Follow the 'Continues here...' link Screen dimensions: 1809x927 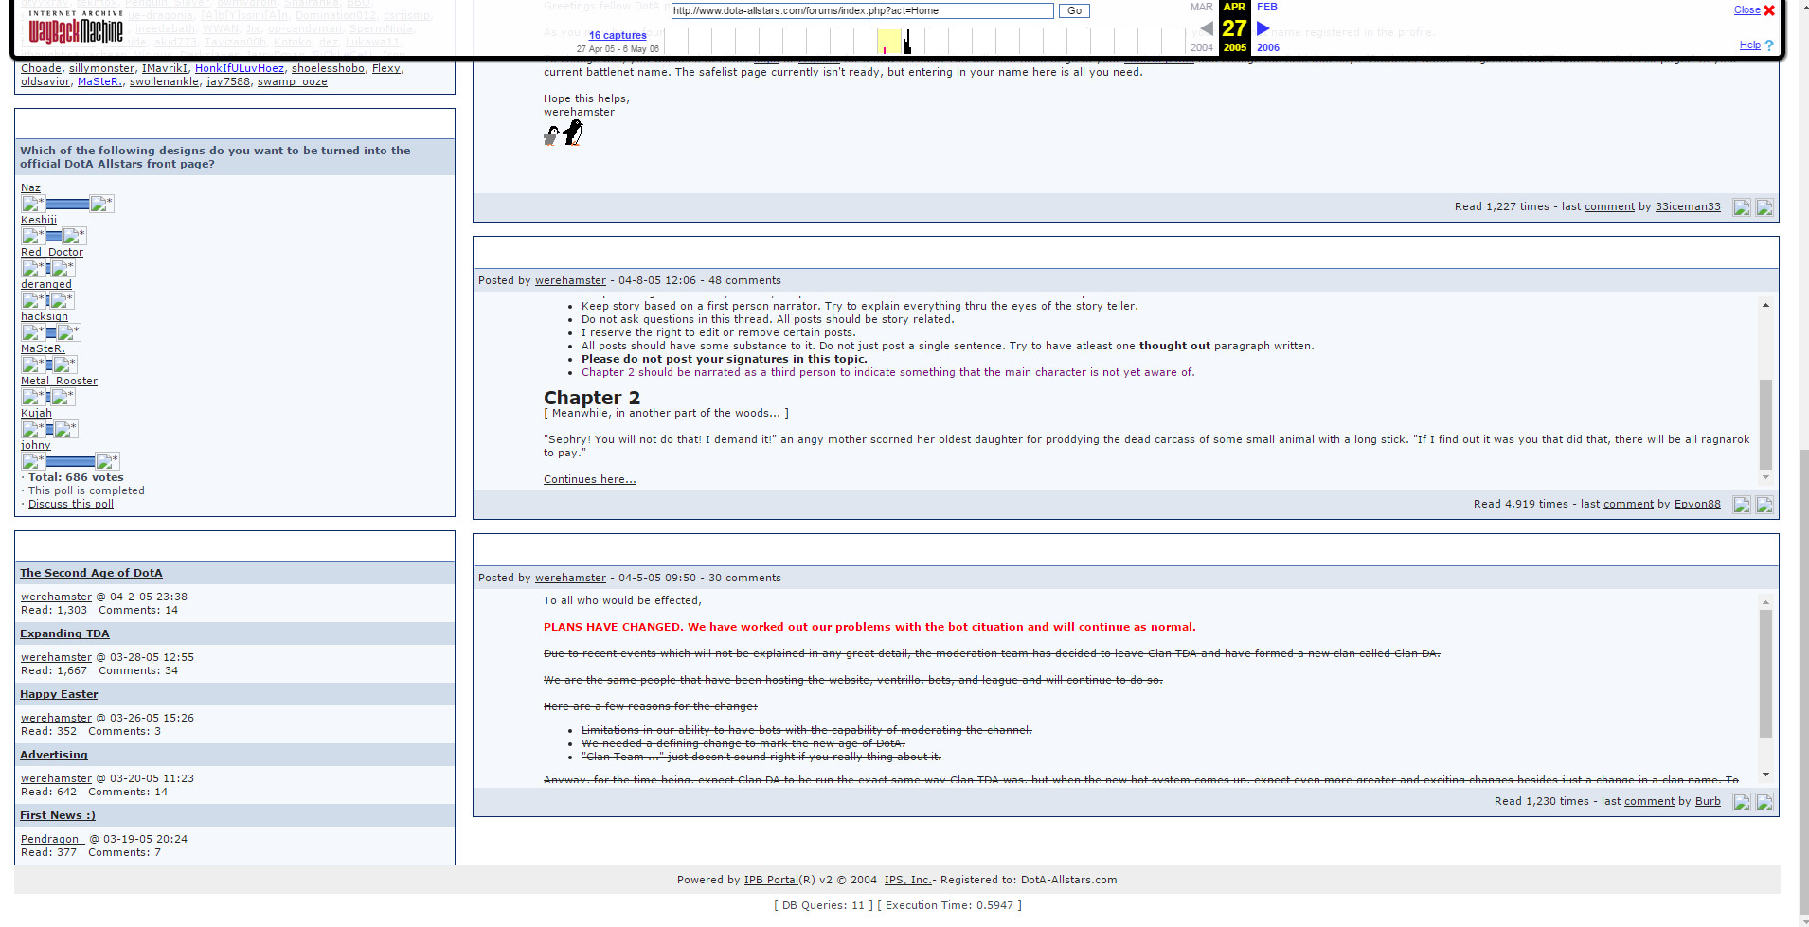coord(590,479)
